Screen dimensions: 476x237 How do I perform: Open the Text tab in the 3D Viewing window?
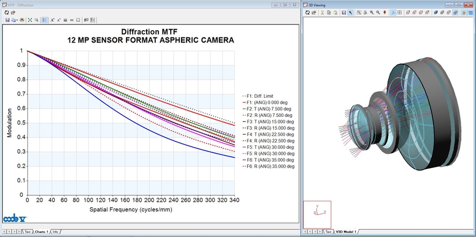(x=327, y=231)
